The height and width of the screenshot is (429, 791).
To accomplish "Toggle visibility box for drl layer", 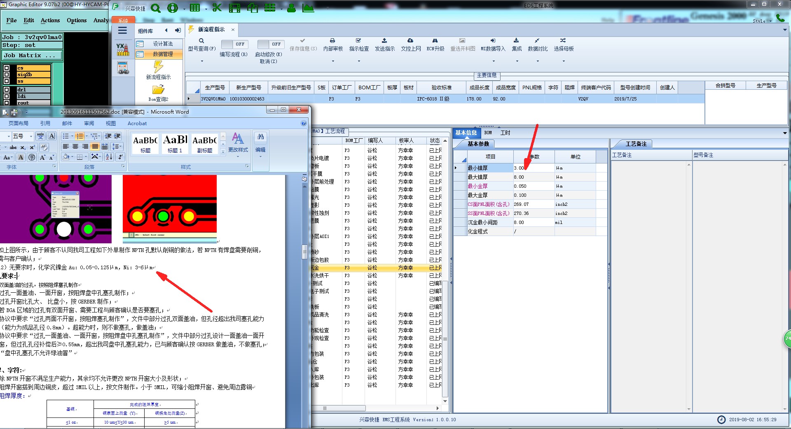I will point(7,89).
